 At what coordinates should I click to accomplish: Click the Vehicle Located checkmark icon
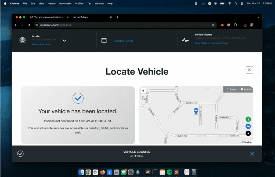(x=20, y=154)
